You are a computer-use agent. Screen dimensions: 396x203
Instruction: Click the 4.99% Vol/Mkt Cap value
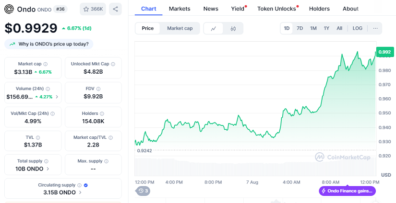[33, 122]
